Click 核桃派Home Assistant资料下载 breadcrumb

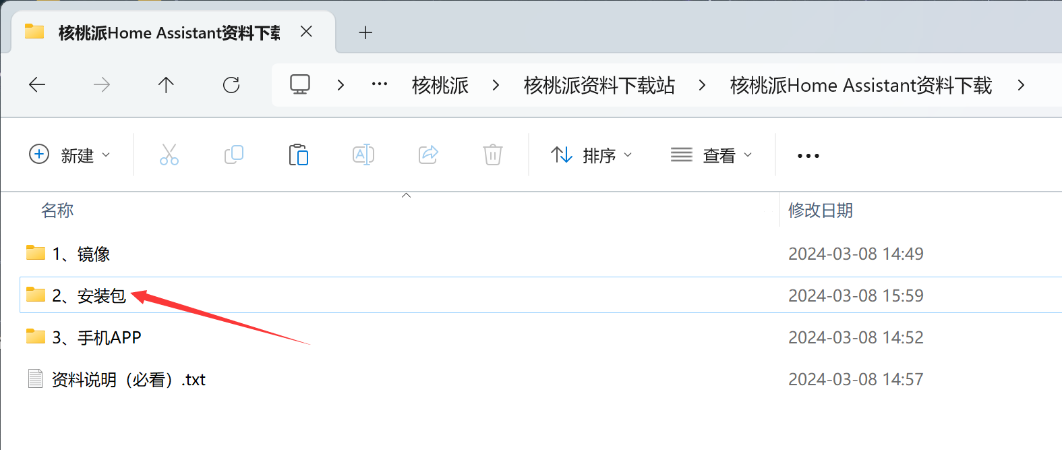[861, 86]
